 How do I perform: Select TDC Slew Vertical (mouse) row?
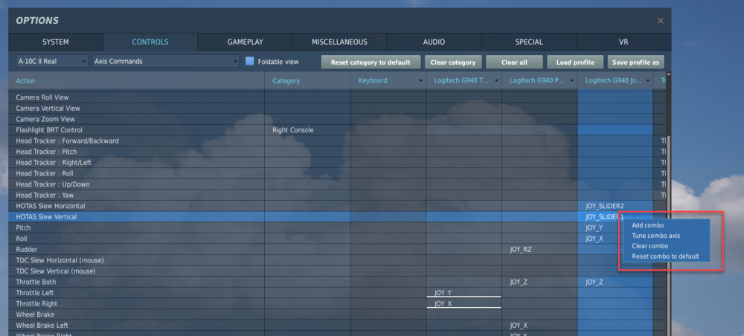pyautogui.click(x=337, y=271)
